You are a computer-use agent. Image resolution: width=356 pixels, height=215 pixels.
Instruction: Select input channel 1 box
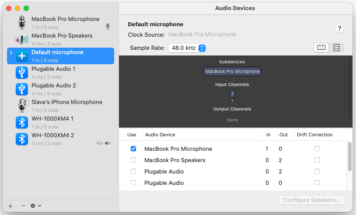[232, 94]
